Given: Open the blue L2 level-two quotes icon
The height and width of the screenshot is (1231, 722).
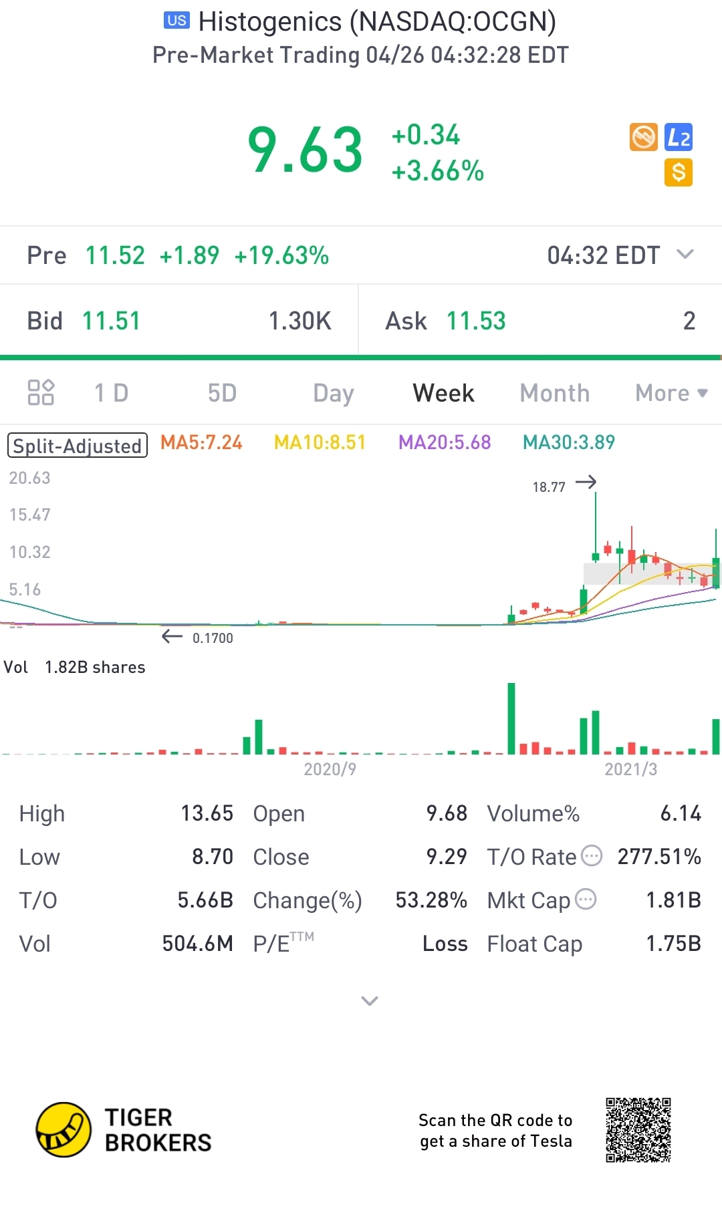Looking at the screenshot, I should click(679, 137).
